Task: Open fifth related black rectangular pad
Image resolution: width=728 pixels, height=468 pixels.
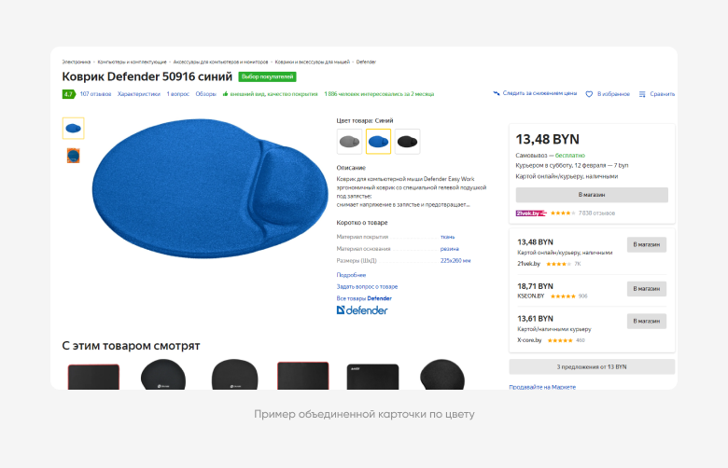Action: (x=372, y=377)
